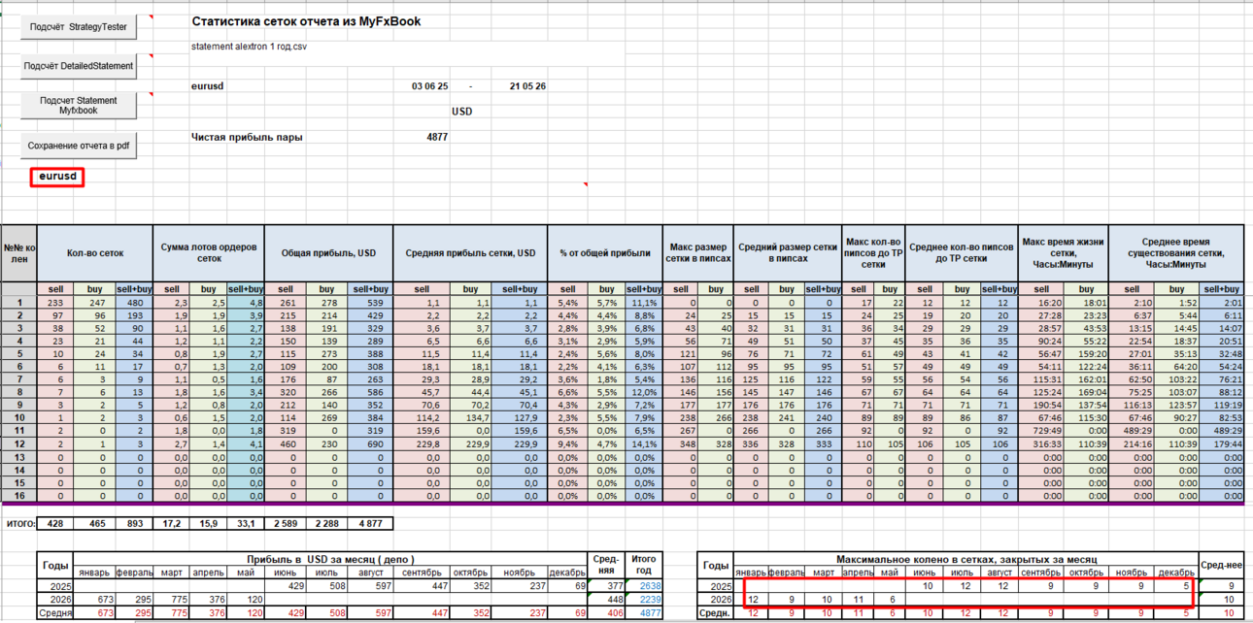Select title Статистика сеток отчета из MyFxBook
This screenshot has width=1253, height=623.
click(306, 21)
